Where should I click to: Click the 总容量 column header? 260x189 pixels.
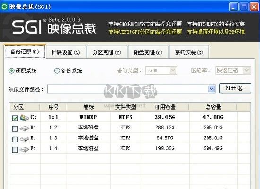click(x=213, y=107)
